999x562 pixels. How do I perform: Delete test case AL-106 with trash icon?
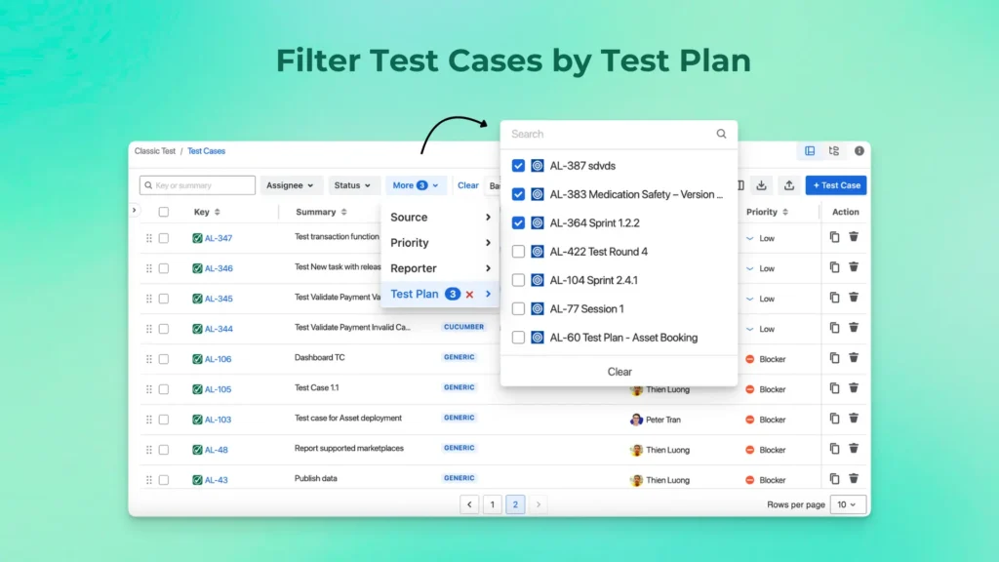coord(854,358)
